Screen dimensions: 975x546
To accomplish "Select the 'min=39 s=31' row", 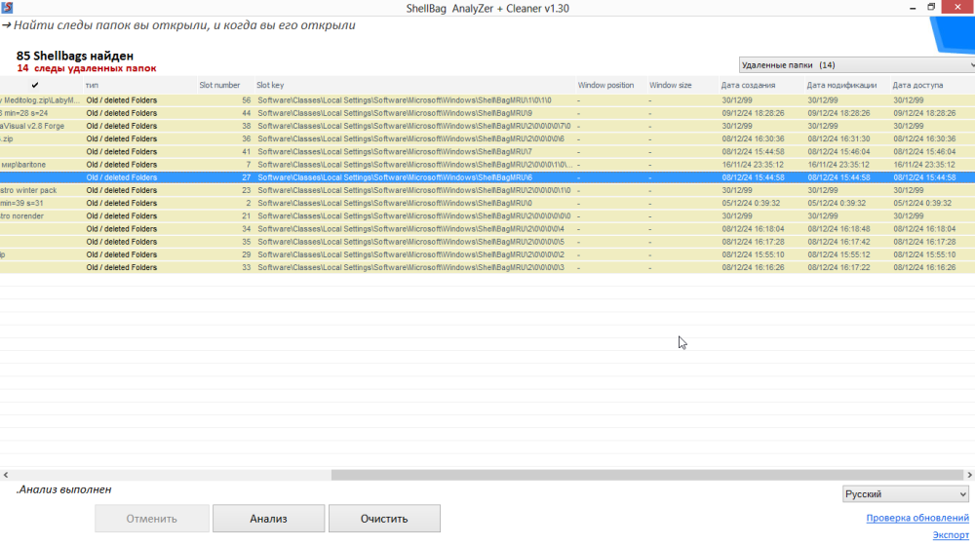I will [487, 204].
